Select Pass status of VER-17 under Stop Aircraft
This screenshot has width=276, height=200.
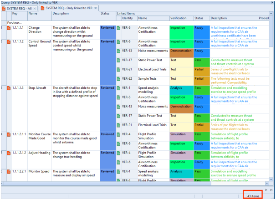[202, 118]
